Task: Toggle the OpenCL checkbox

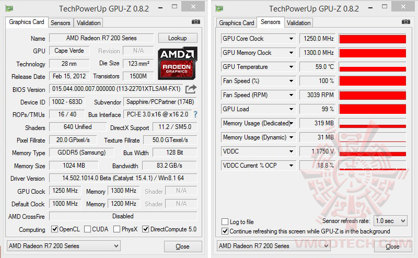Action: point(54,229)
